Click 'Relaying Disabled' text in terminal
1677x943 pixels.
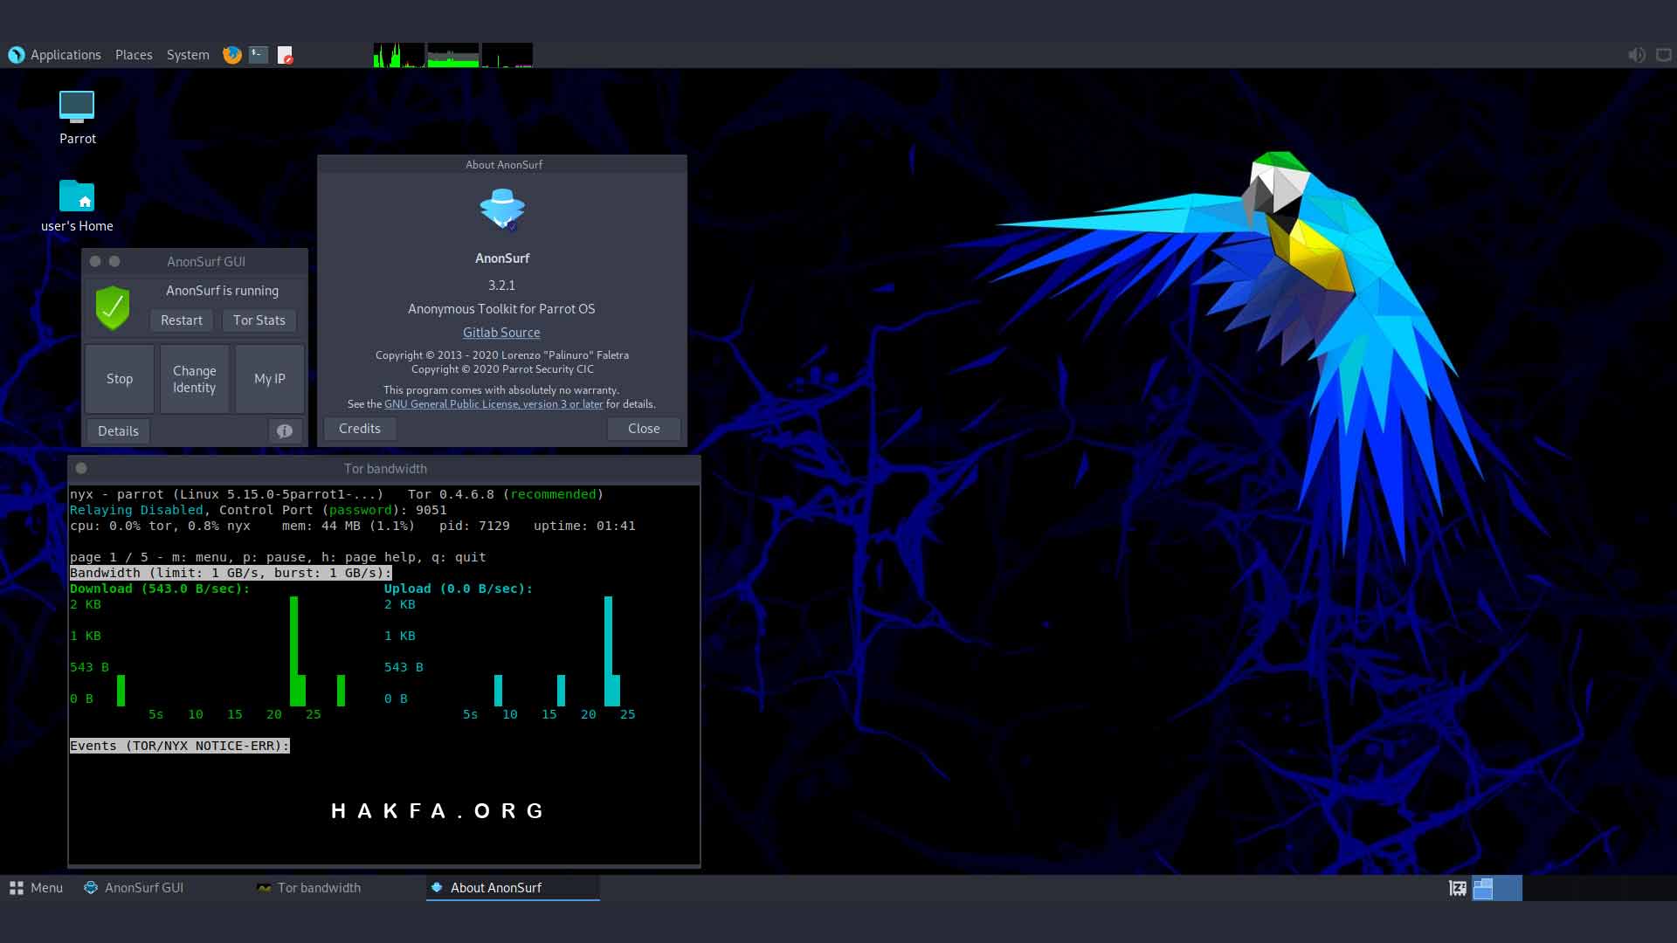[x=136, y=510]
